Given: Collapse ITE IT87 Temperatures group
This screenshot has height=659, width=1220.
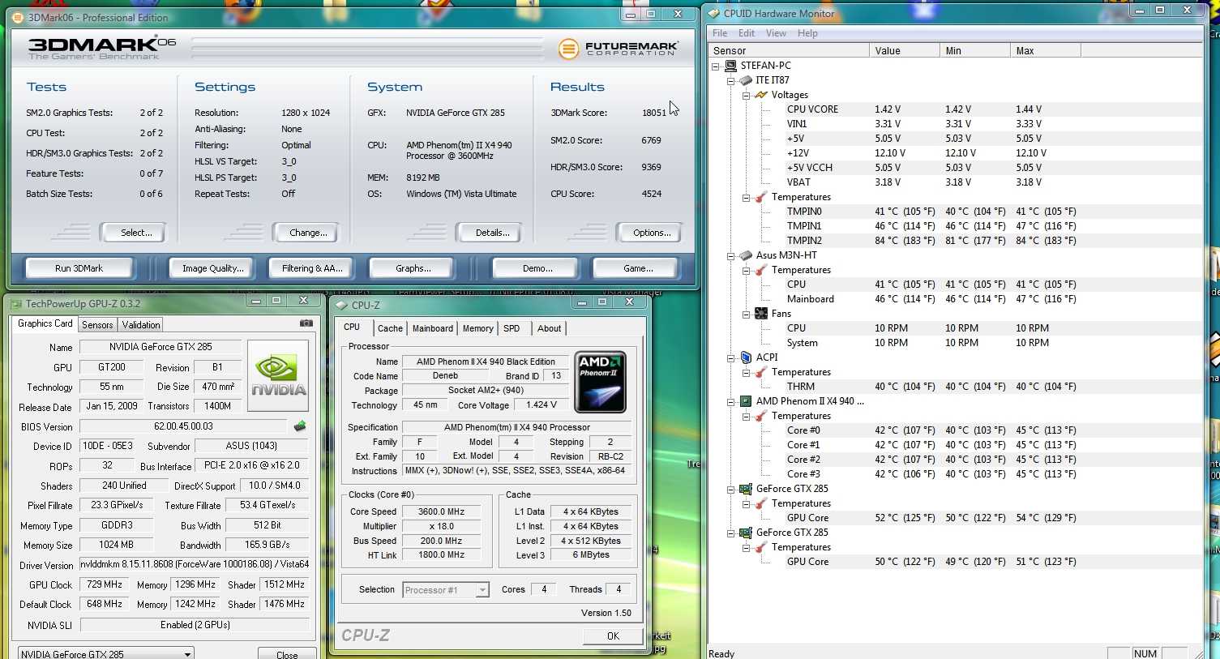Looking at the screenshot, I should (746, 197).
